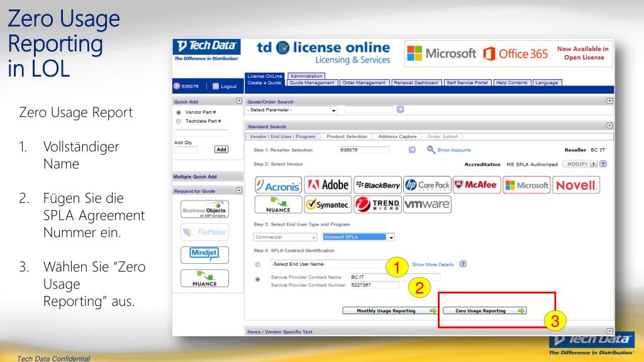The image size is (644, 362).
Task: Choose the Acronis vendor logo
Action: click(x=278, y=185)
